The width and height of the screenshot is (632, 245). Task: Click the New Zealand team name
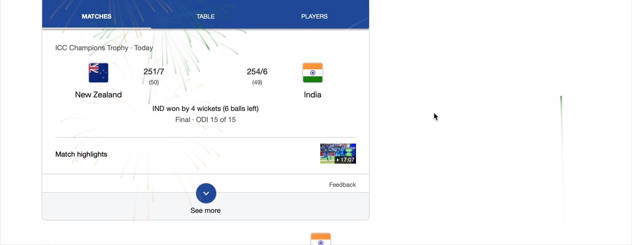click(98, 95)
